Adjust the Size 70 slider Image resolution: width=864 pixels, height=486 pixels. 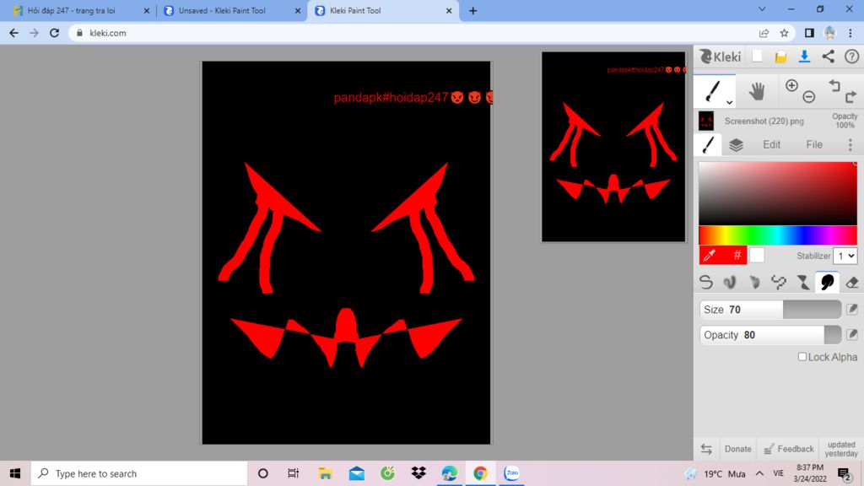pyautogui.click(x=770, y=310)
